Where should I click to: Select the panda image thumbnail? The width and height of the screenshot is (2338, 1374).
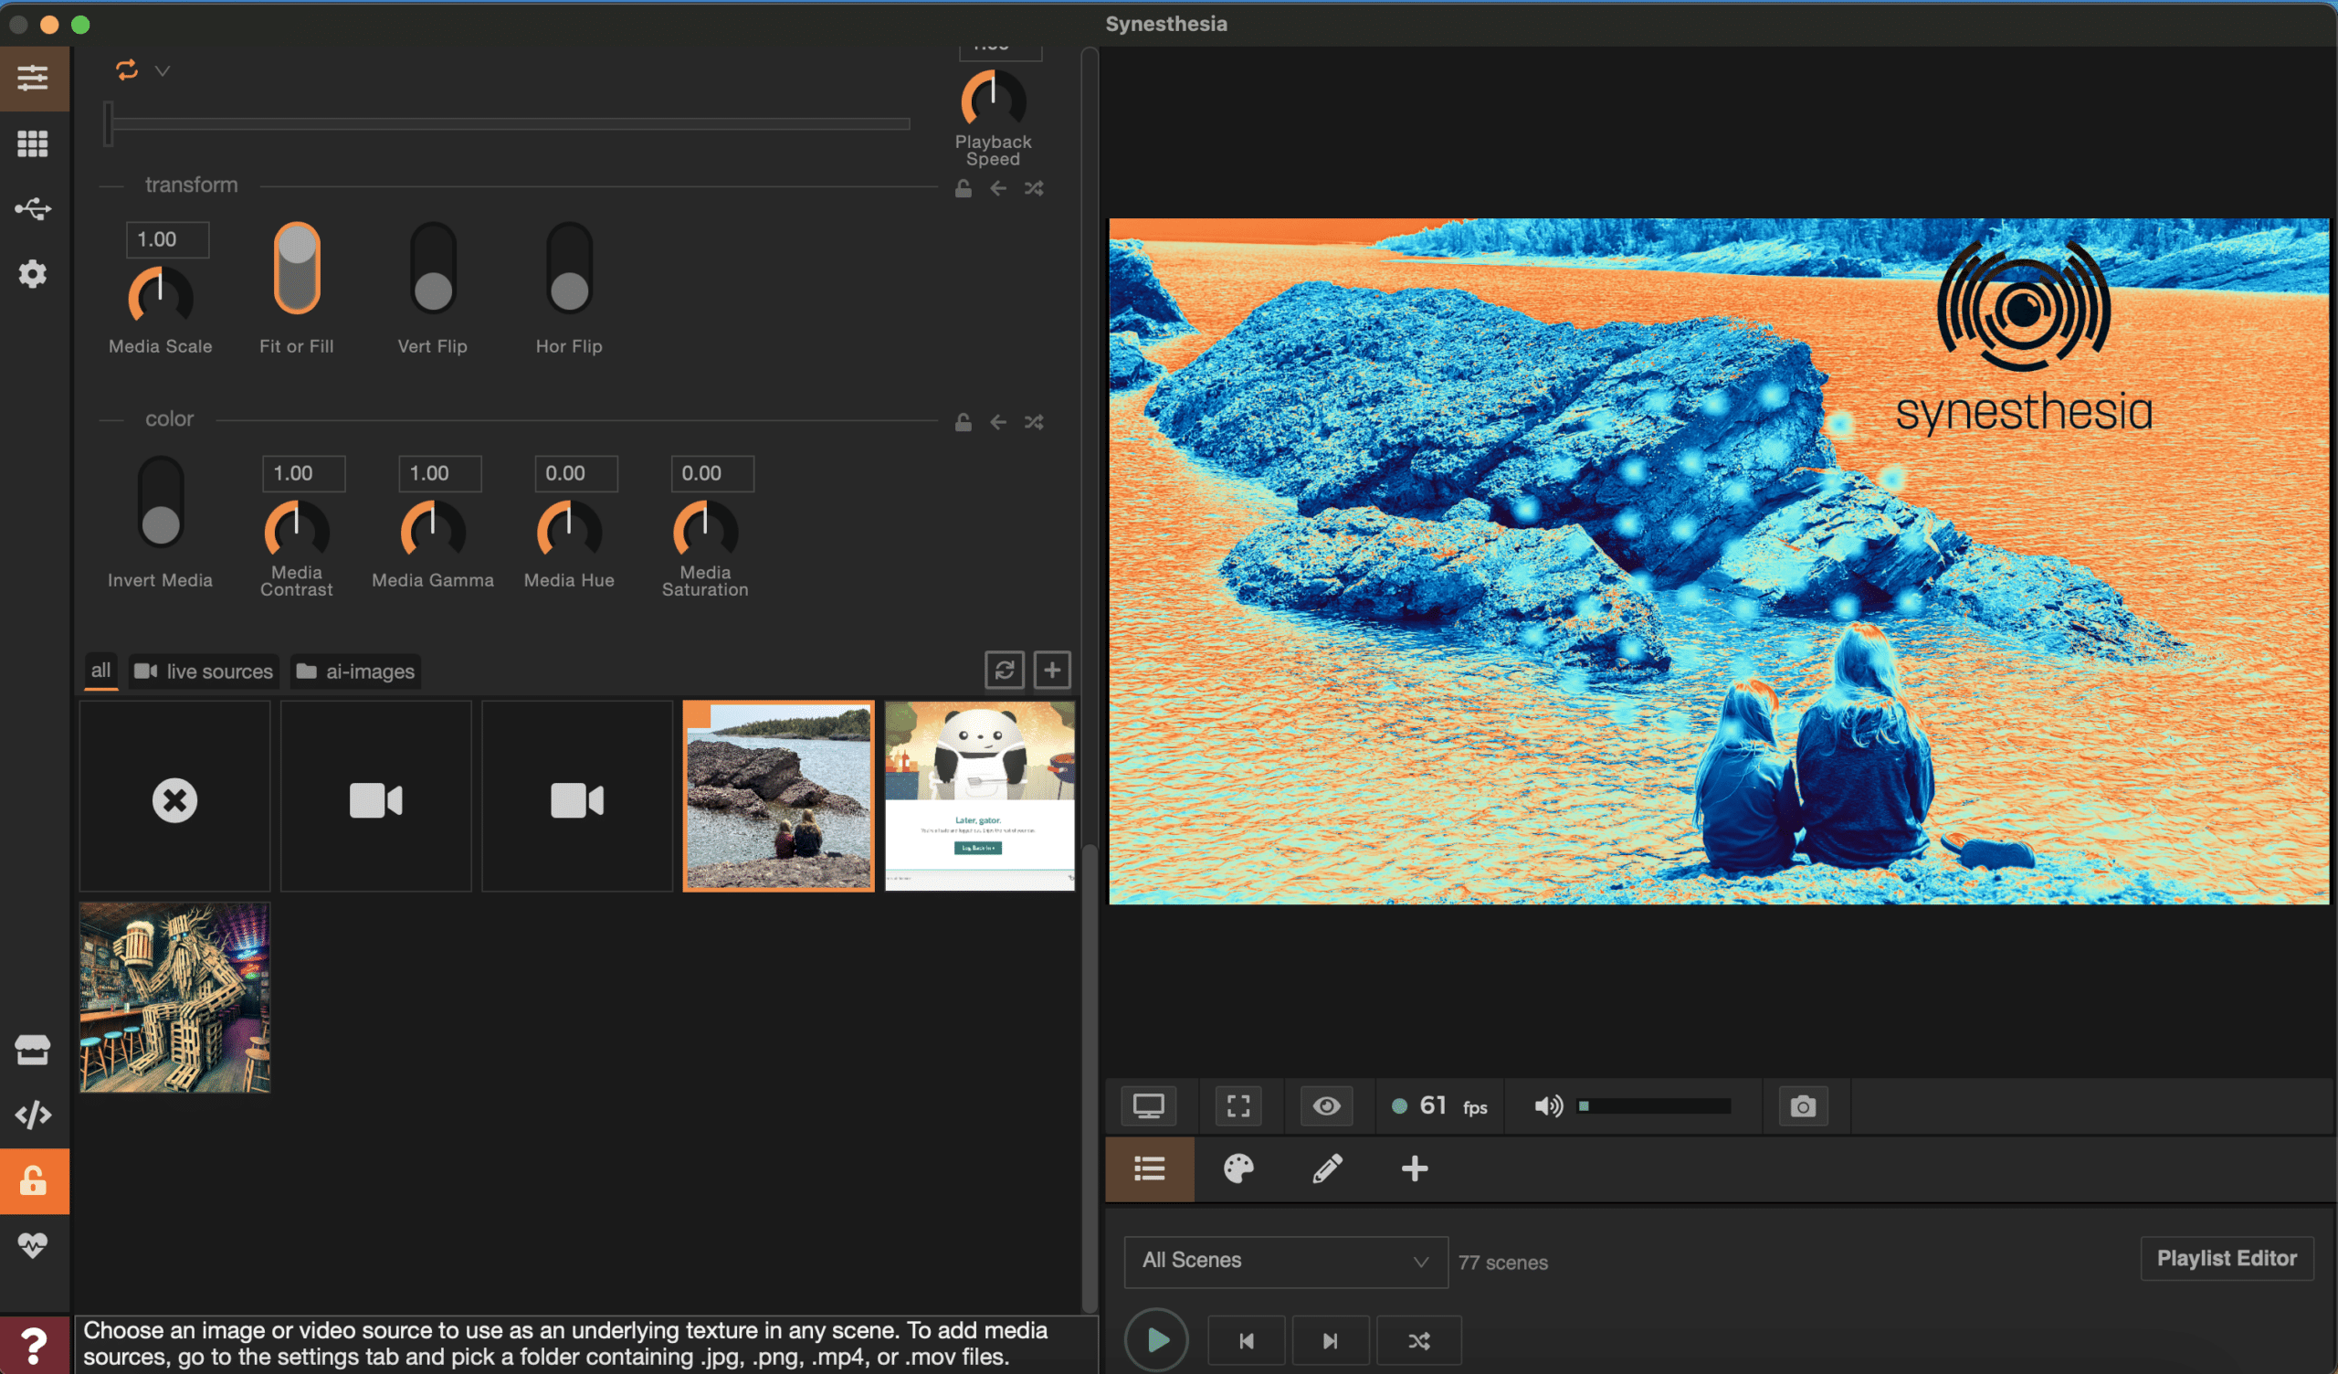[x=980, y=797]
